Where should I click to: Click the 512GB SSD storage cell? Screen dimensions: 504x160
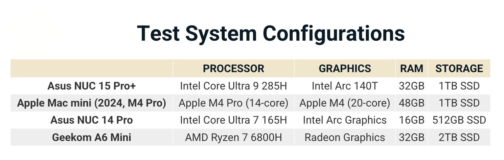pos(459,120)
